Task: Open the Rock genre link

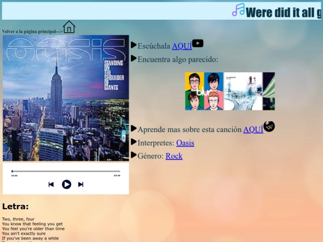Action: pos(174,156)
